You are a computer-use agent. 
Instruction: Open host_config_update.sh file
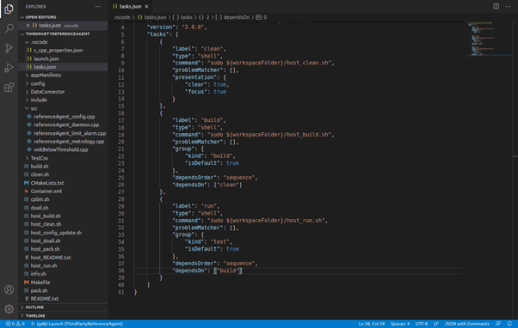56,233
